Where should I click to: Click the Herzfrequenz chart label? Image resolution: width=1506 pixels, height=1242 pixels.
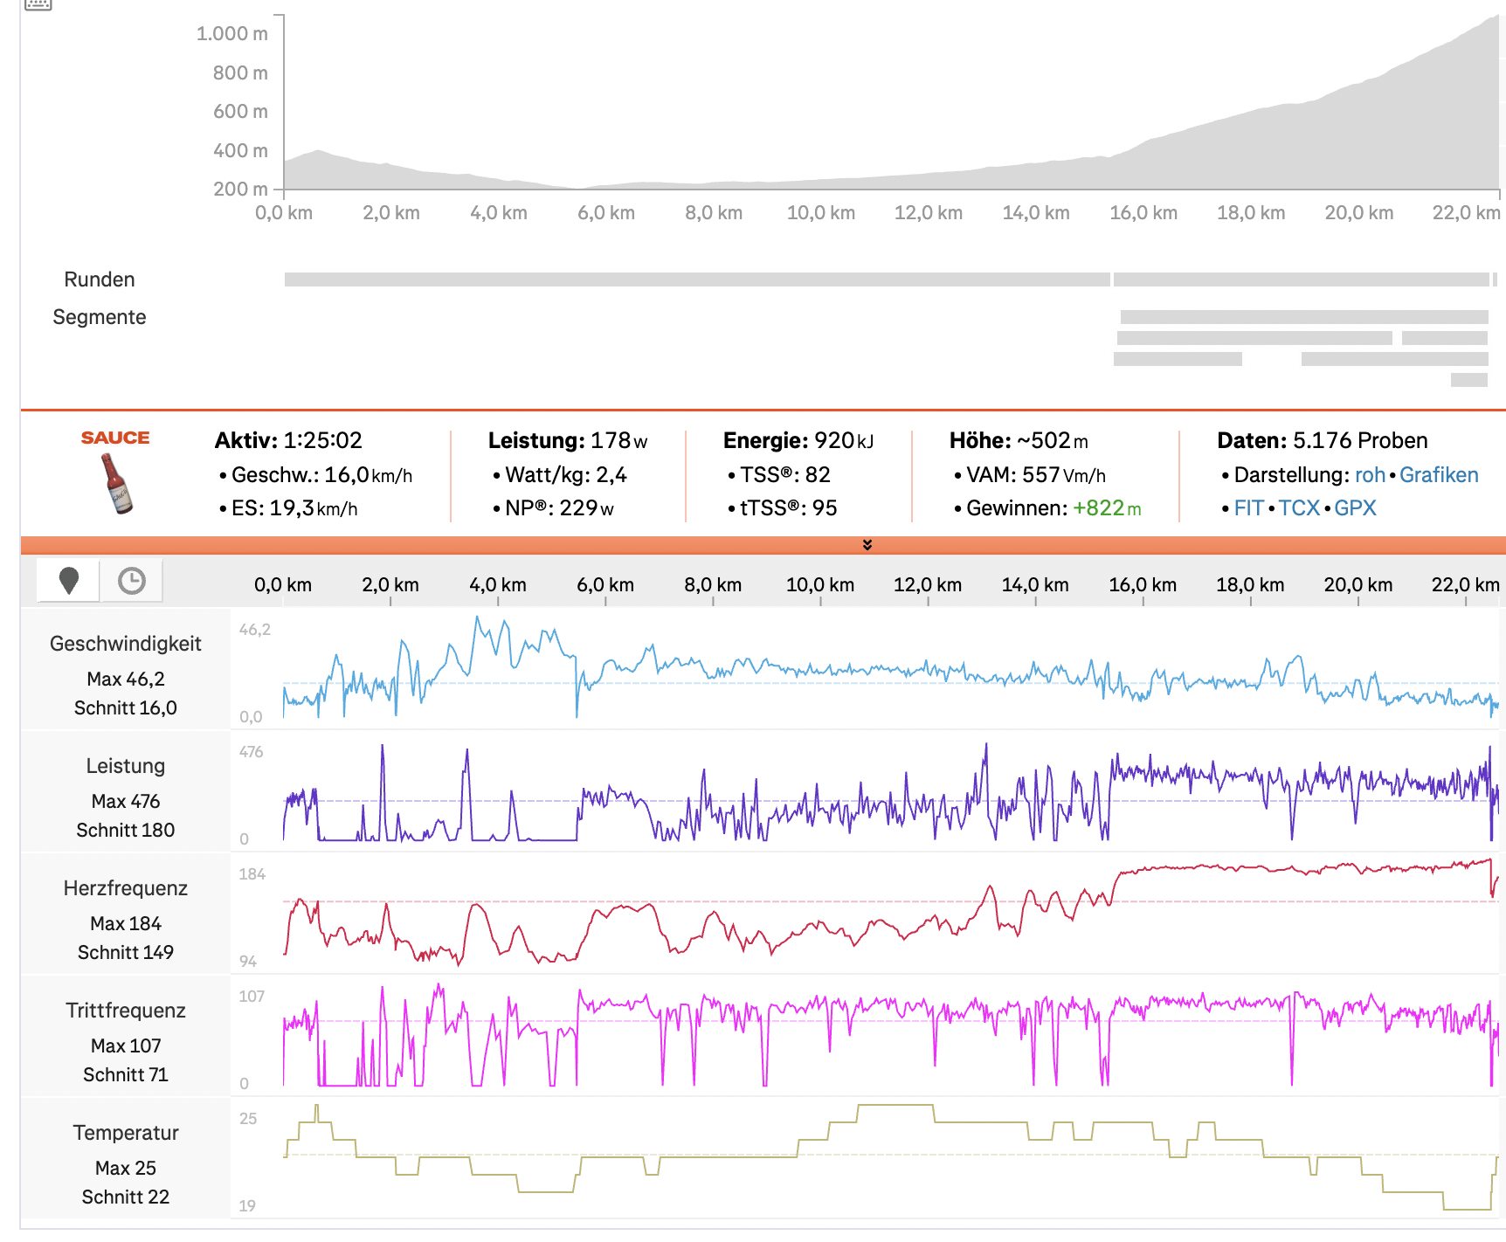tap(126, 888)
